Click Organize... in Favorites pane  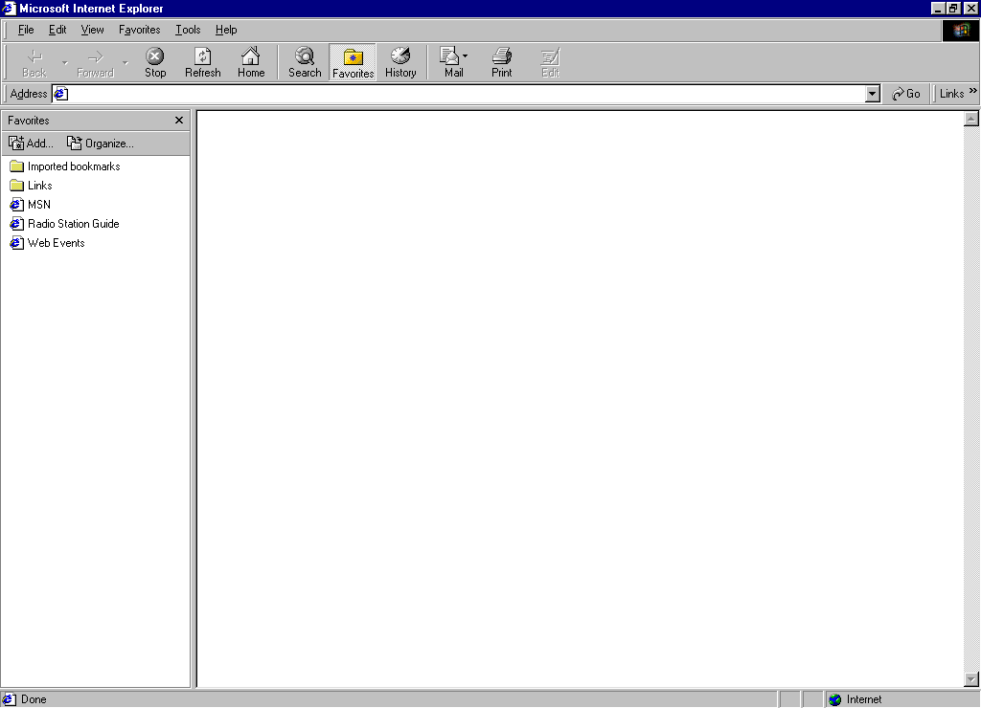click(x=100, y=144)
